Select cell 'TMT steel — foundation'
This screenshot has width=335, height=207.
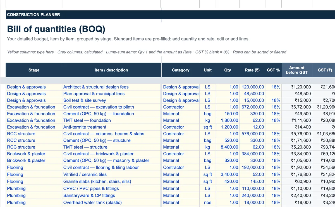[111, 120]
